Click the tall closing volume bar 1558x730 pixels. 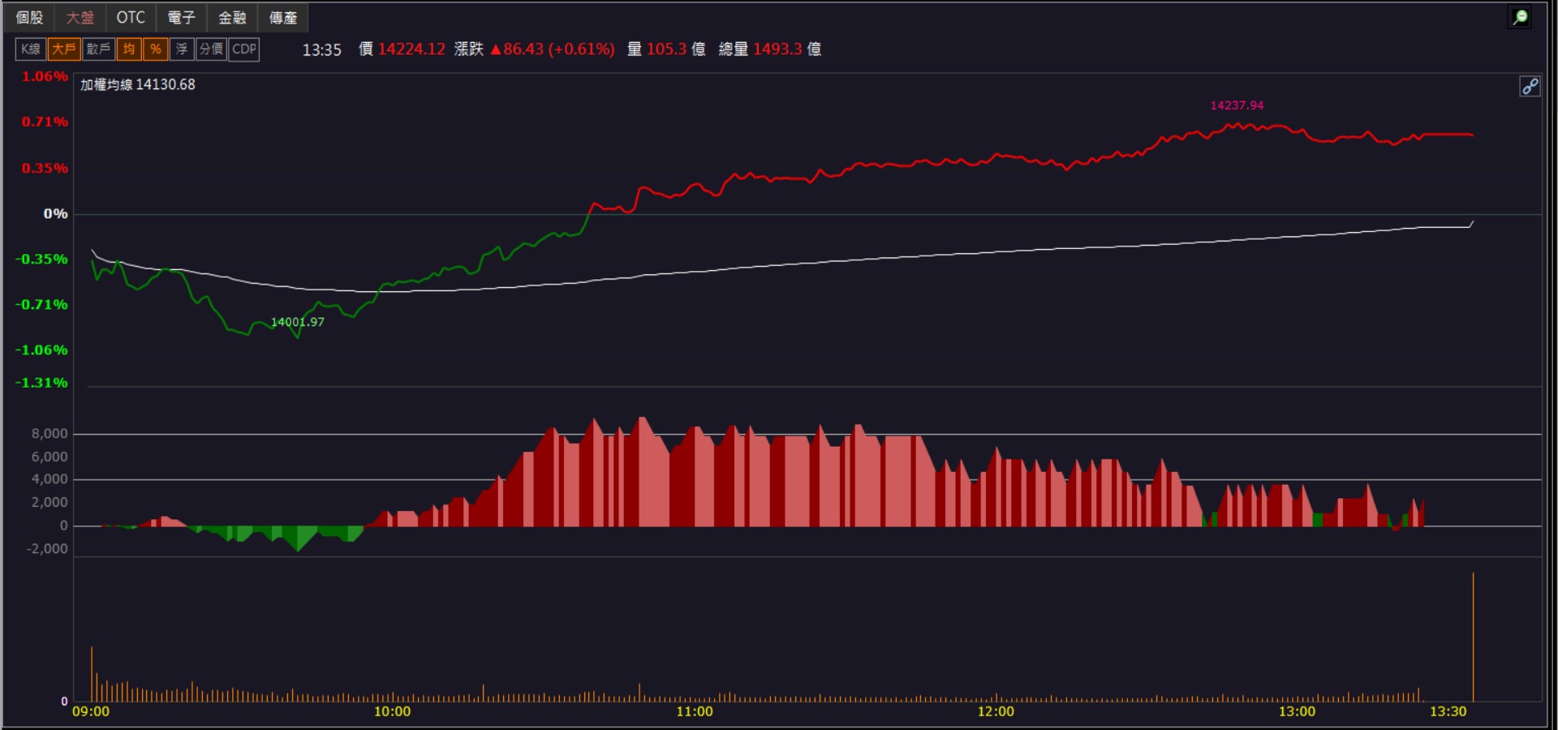coord(1473,638)
